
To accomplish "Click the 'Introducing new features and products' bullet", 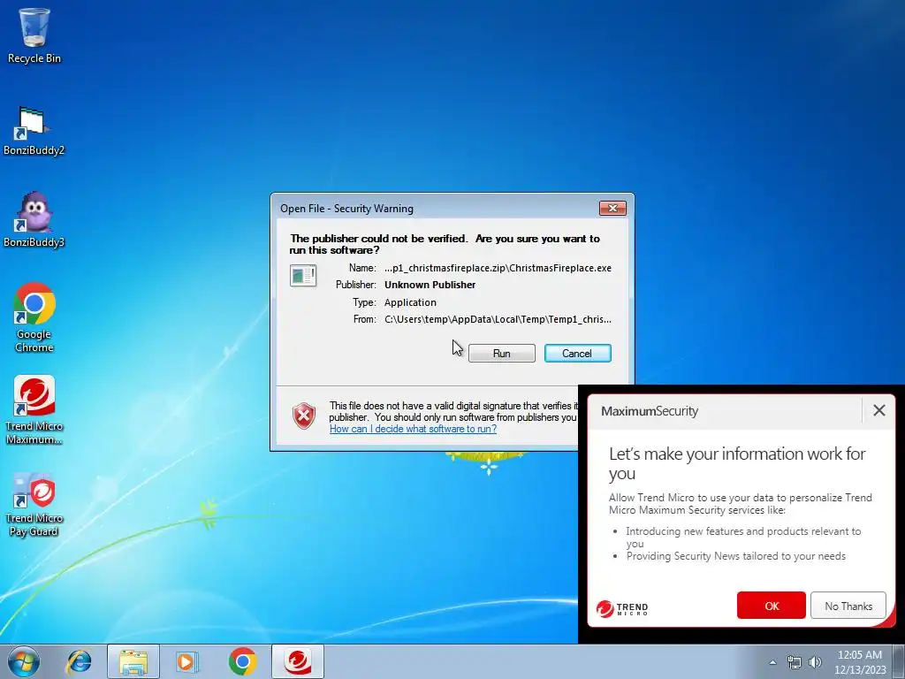I will click(743, 537).
